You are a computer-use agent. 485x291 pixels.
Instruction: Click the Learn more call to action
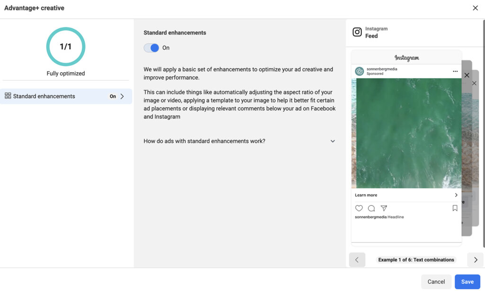366,195
